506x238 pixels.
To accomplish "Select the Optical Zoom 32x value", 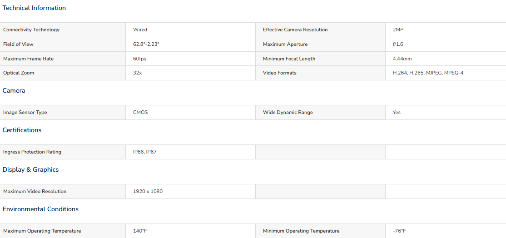I will [138, 73].
